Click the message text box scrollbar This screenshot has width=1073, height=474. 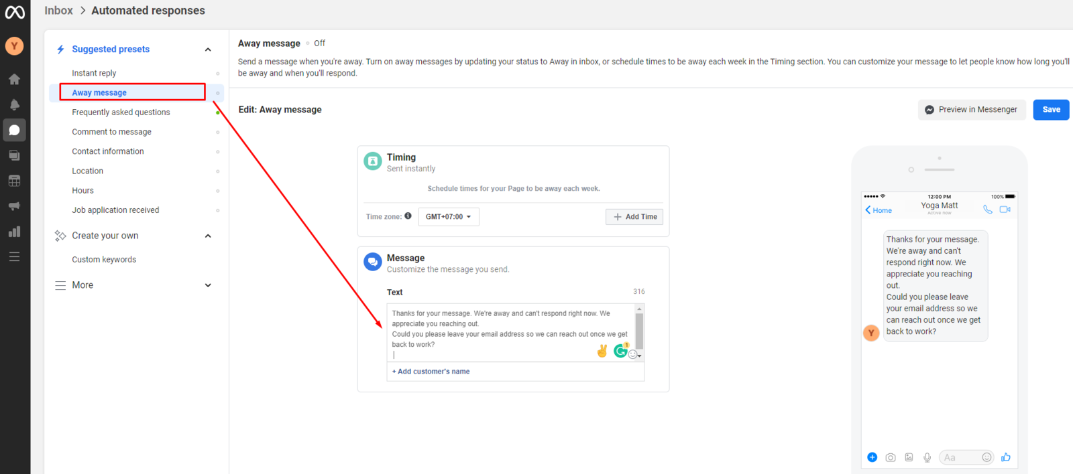(x=639, y=331)
